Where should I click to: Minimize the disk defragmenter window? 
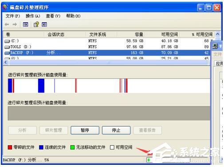[200, 8]
